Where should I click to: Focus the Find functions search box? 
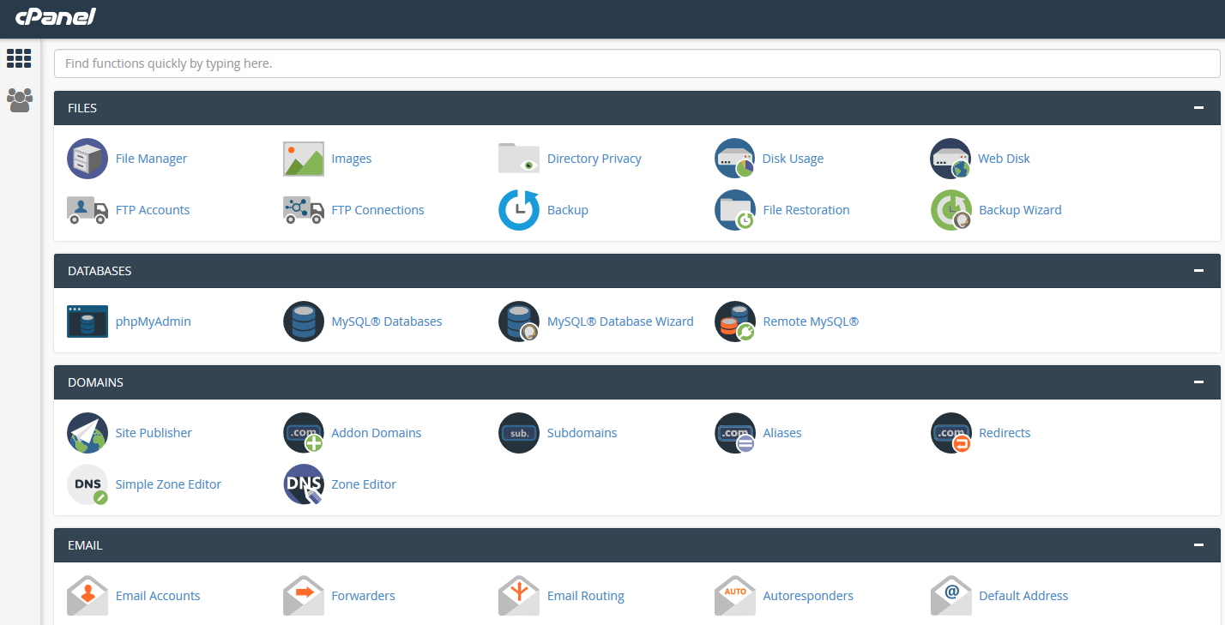pyautogui.click(x=637, y=63)
